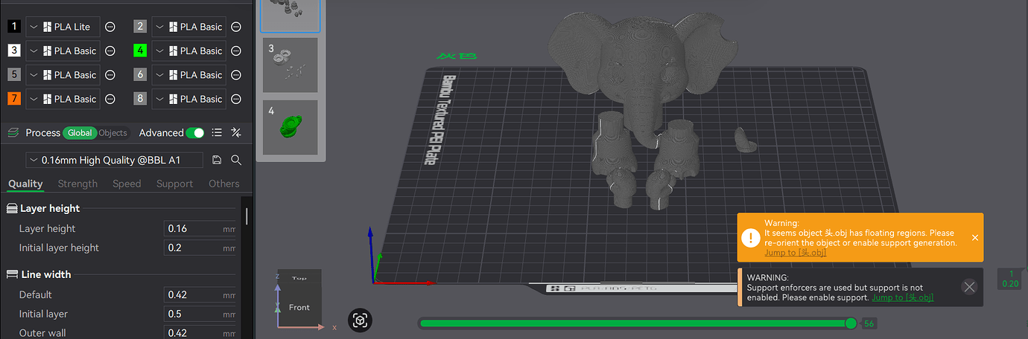Screen dimensions: 1028x339
Task: Click the Layer height section icon
Action: (x=12, y=209)
